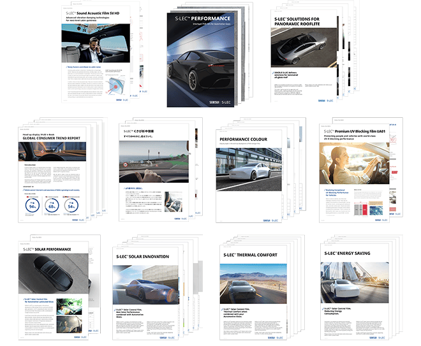The width and height of the screenshot is (421, 346).
Task: Click the 'PERFORMANCE COLOUR' heading
Action: click(x=243, y=139)
